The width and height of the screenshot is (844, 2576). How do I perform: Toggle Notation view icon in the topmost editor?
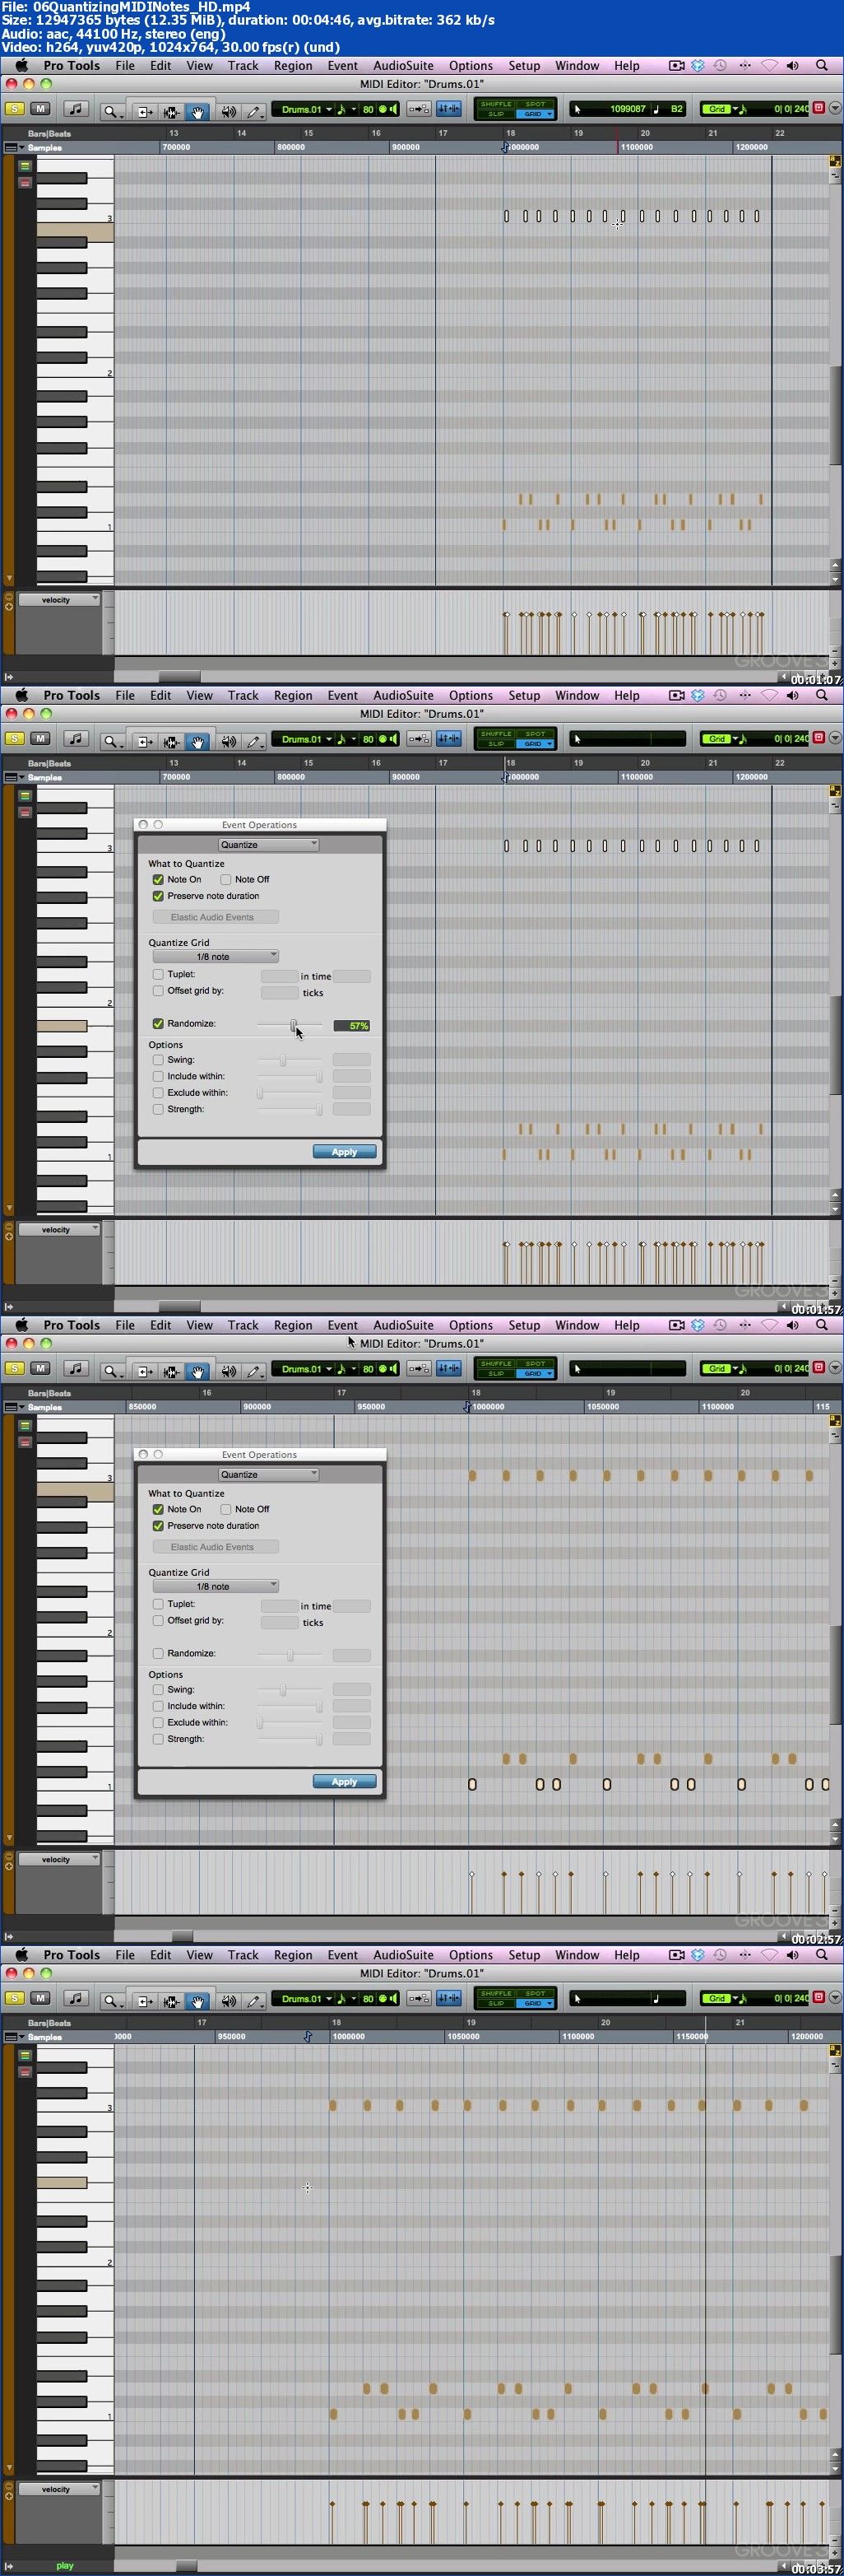point(76,109)
